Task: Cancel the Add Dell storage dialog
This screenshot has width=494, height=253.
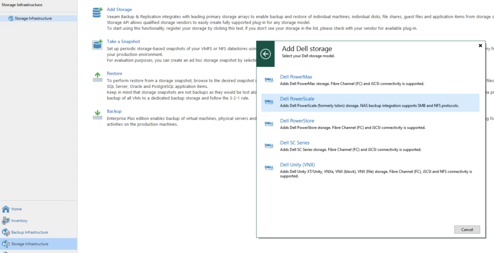Action: (467, 229)
